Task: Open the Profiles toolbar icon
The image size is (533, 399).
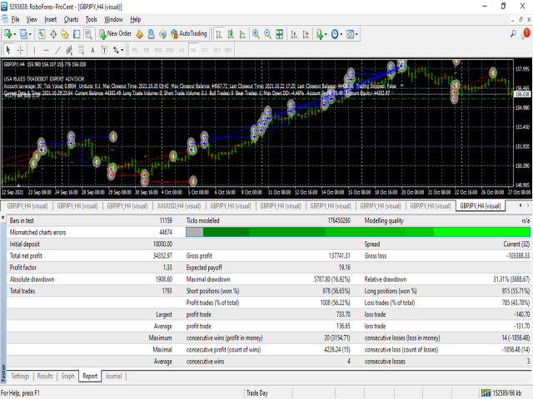Action: coord(23,34)
